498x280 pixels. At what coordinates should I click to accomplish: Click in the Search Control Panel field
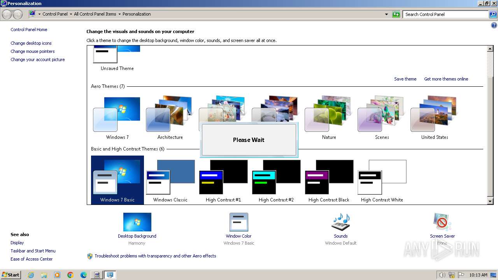pos(446,14)
